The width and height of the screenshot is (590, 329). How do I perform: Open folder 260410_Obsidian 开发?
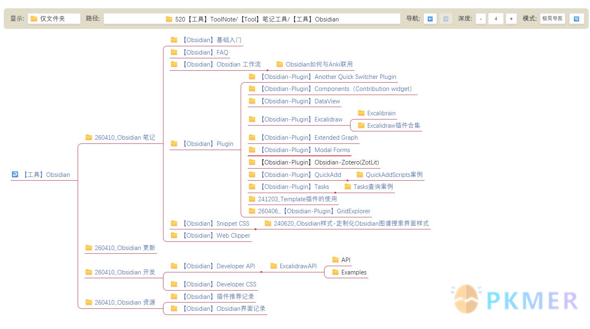tap(125, 272)
